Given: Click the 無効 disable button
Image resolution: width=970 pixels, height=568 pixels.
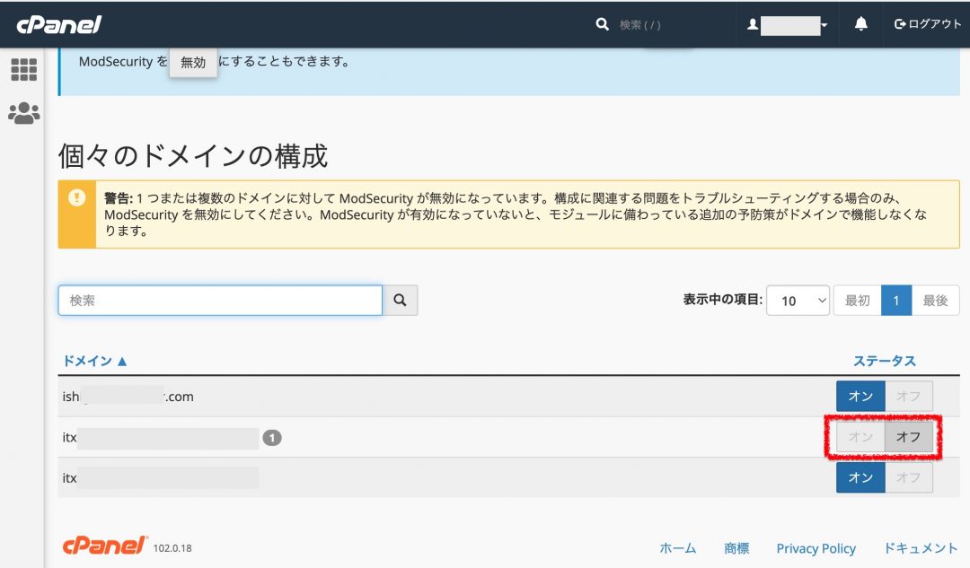Looking at the screenshot, I should [193, 63].
